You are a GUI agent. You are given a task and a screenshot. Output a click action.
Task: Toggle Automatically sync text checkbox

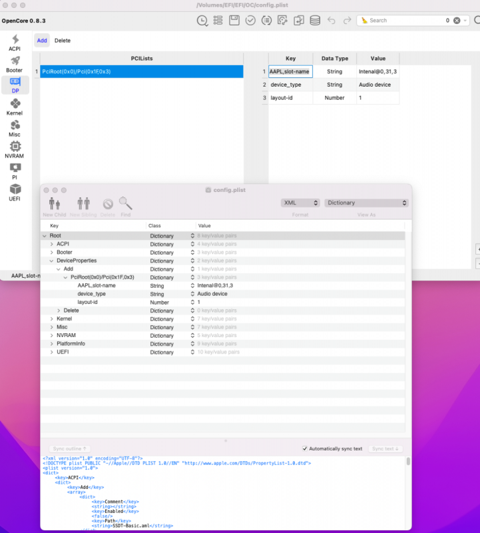tap(305, 448)
